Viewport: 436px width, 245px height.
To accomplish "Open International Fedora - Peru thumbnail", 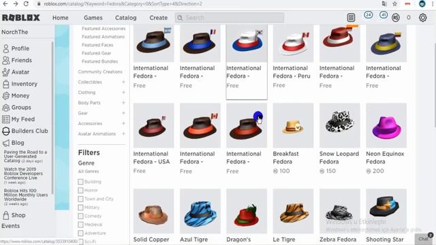I will 293,44.
